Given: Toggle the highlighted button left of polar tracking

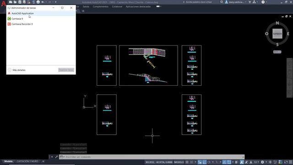Looking at the screenshot, I should [x=205, y=162].
